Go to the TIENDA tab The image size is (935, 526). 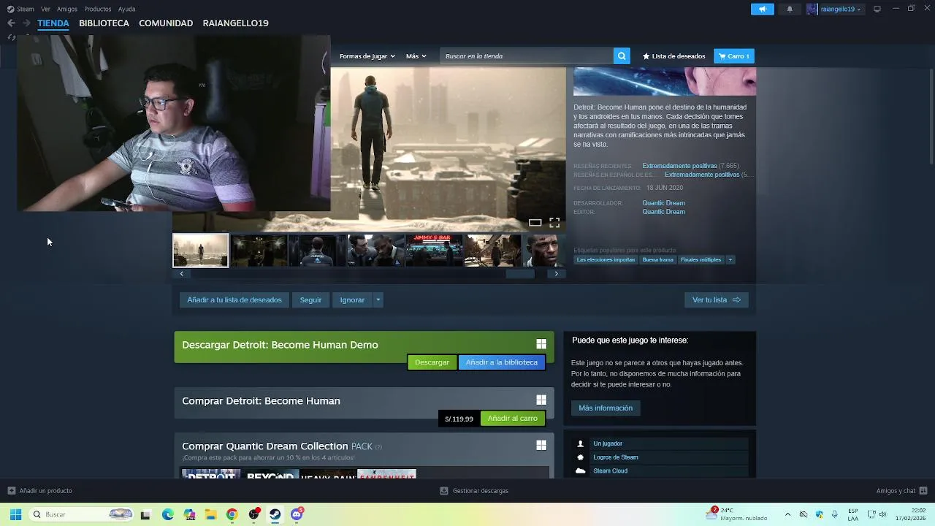pyautogui.click(x=53, y=23)
